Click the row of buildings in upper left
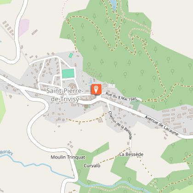The height and width of the screenshot is (193, 193). click(x=8, y=28)
